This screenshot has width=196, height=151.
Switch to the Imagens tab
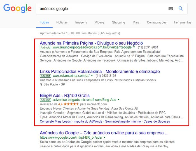click(81, 22)
